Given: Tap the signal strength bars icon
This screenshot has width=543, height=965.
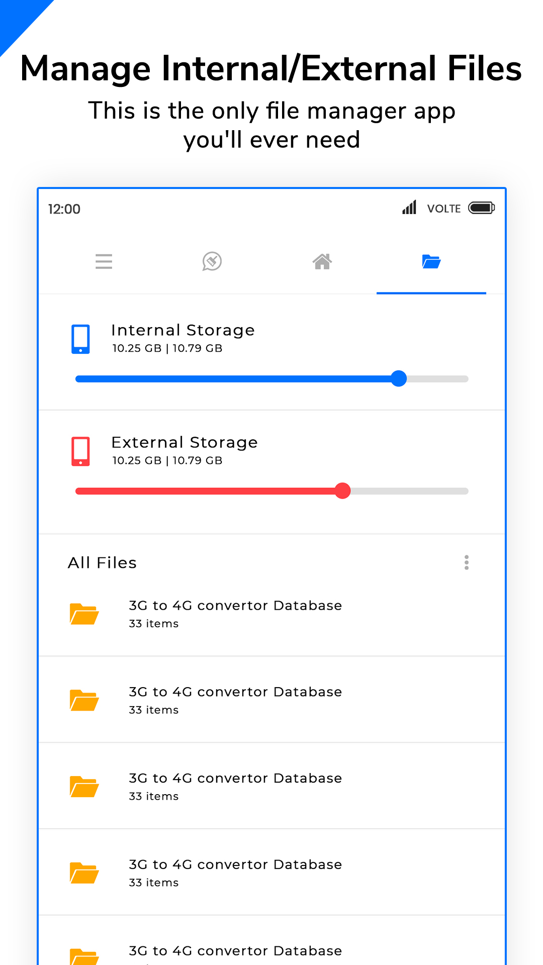Looking at the screenshot, I should tap(409, 208).
